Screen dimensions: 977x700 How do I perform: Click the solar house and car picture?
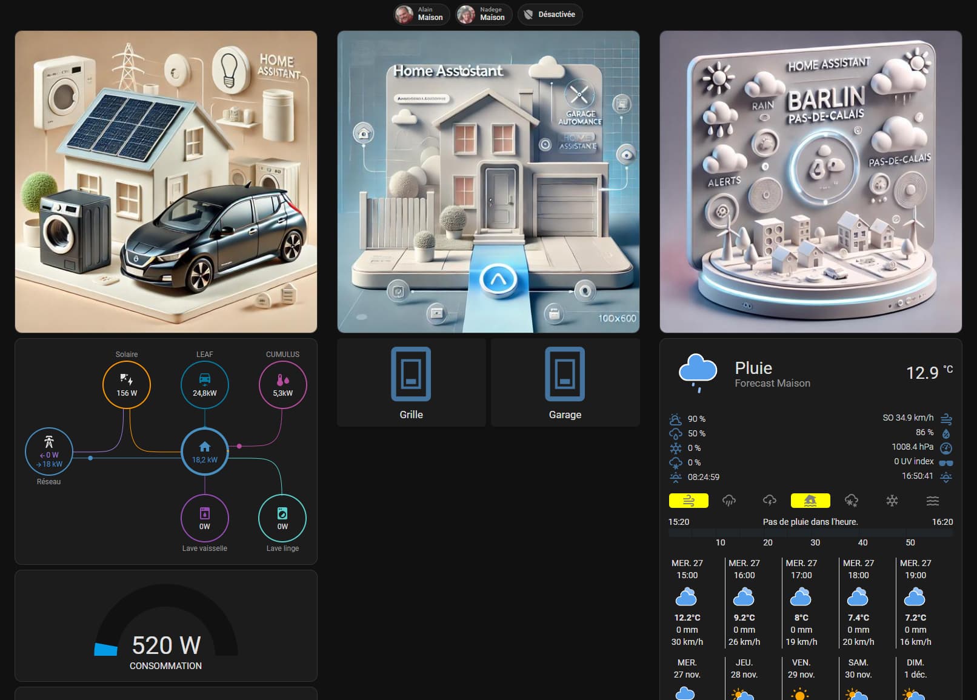click(x=166, y=182)
